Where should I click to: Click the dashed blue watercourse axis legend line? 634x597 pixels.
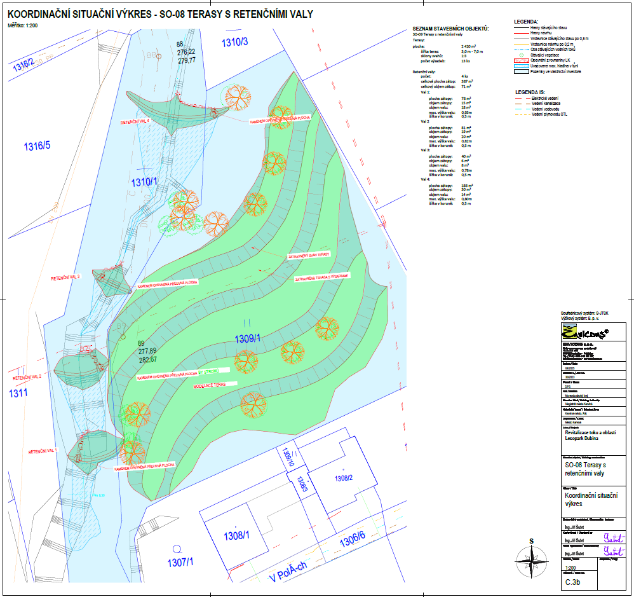[522, 50]
